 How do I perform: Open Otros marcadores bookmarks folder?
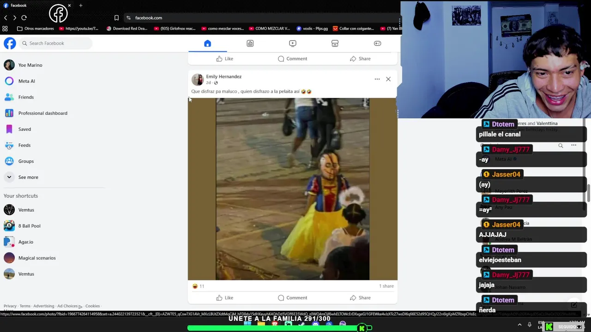pyautogui.click(x=36, y=29)
